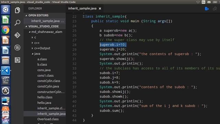Open Google Chrome from the dock

5,30
